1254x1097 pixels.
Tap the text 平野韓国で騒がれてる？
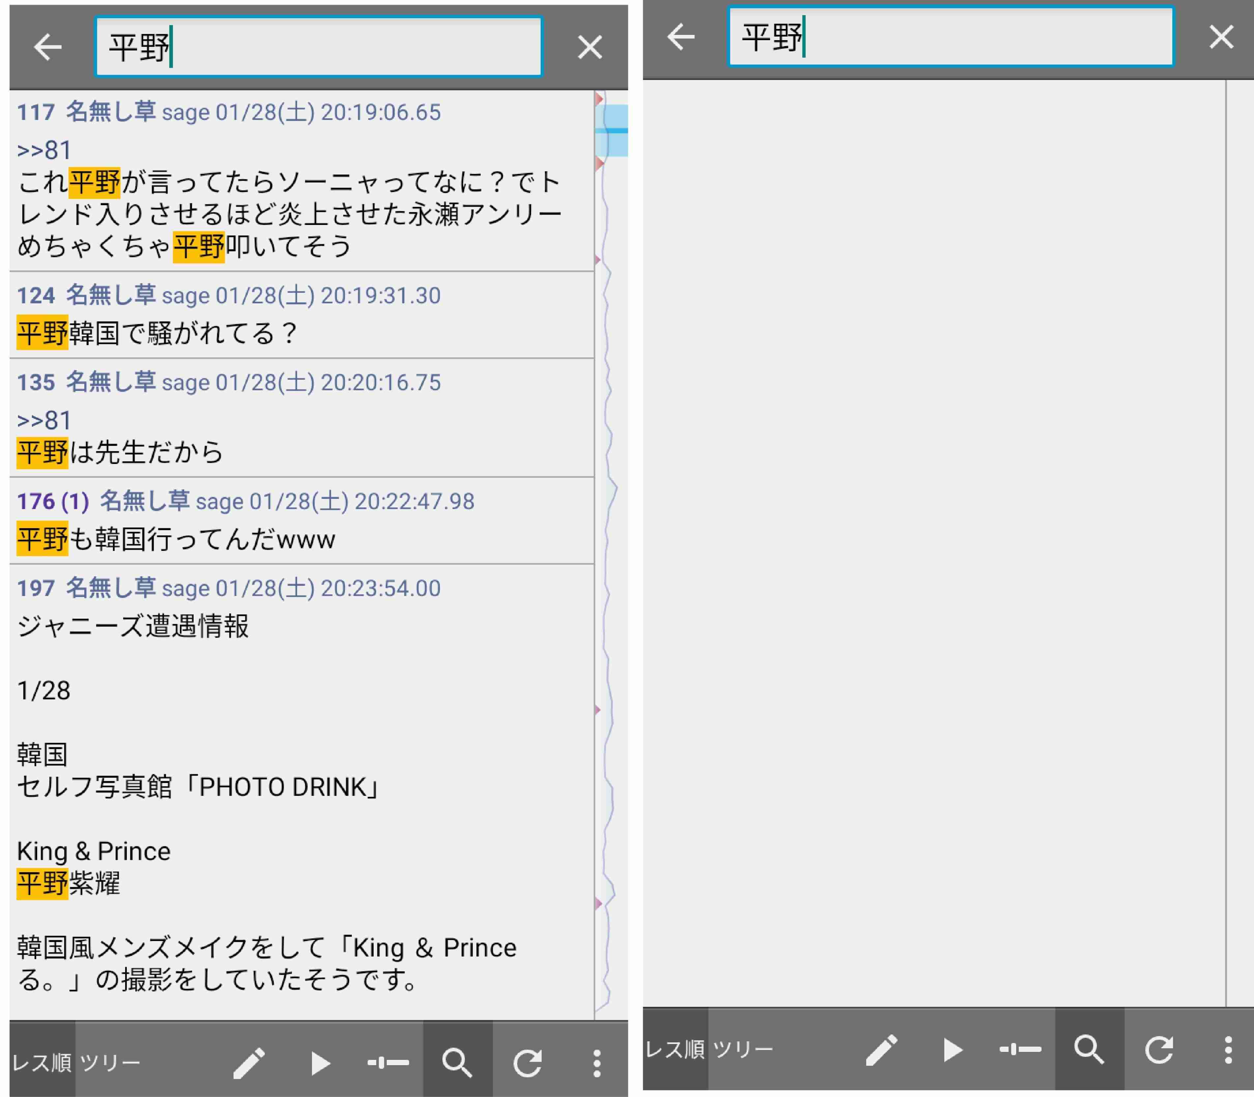point(157,334)
